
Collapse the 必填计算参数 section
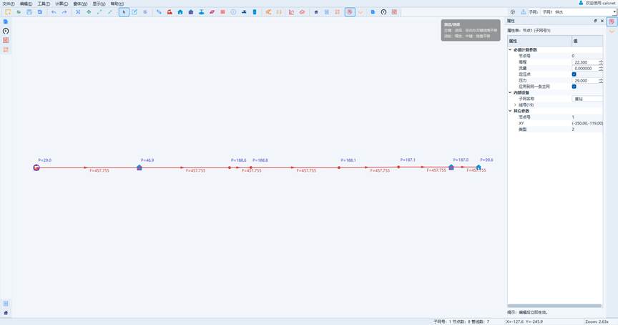(x=510, y=49)
